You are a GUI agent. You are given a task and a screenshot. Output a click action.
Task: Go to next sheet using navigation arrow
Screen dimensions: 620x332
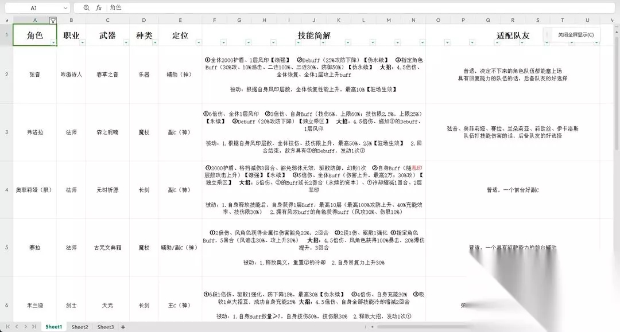[x=25, y=326]
